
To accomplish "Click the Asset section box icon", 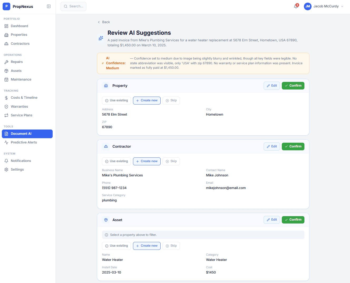I will click(x=106, y=220).
